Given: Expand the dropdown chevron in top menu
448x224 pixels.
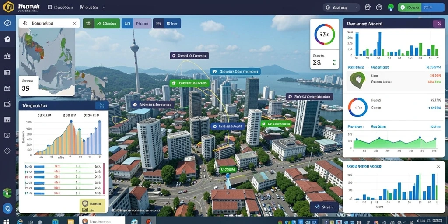Looking at the screenshot, I should [x=104, y=7].
